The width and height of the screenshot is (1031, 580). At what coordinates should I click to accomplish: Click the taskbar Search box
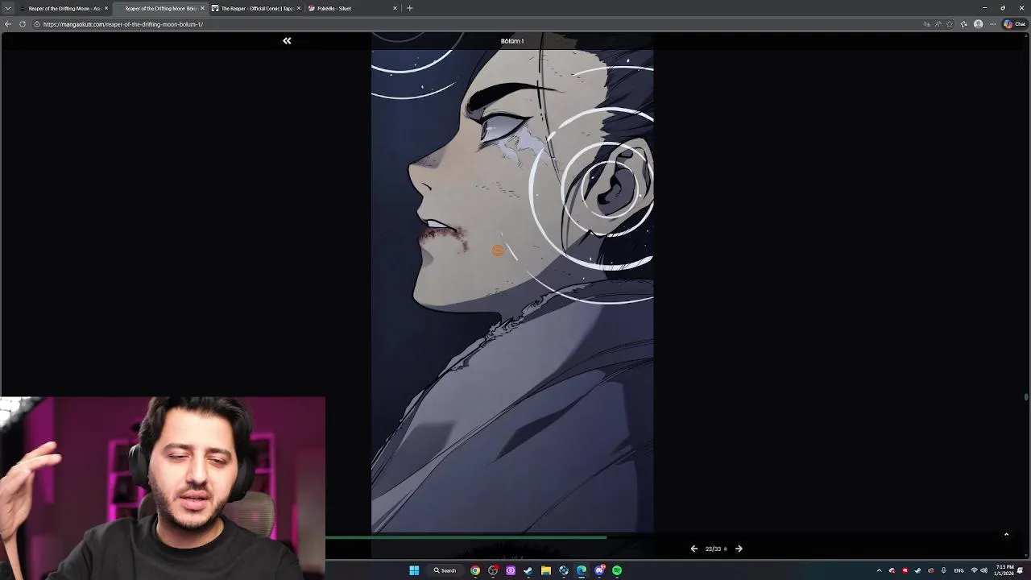[x=445, y=570]
